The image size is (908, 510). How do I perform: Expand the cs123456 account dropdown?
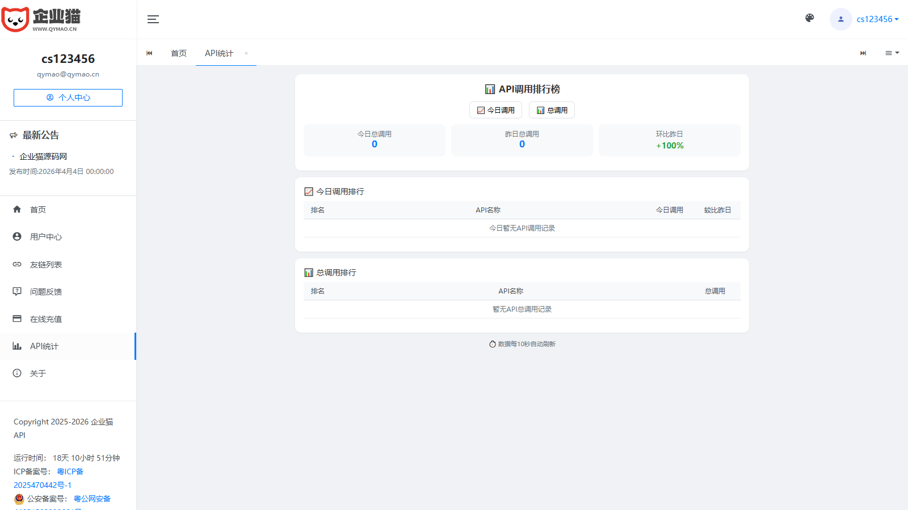(x=877, y=19)
